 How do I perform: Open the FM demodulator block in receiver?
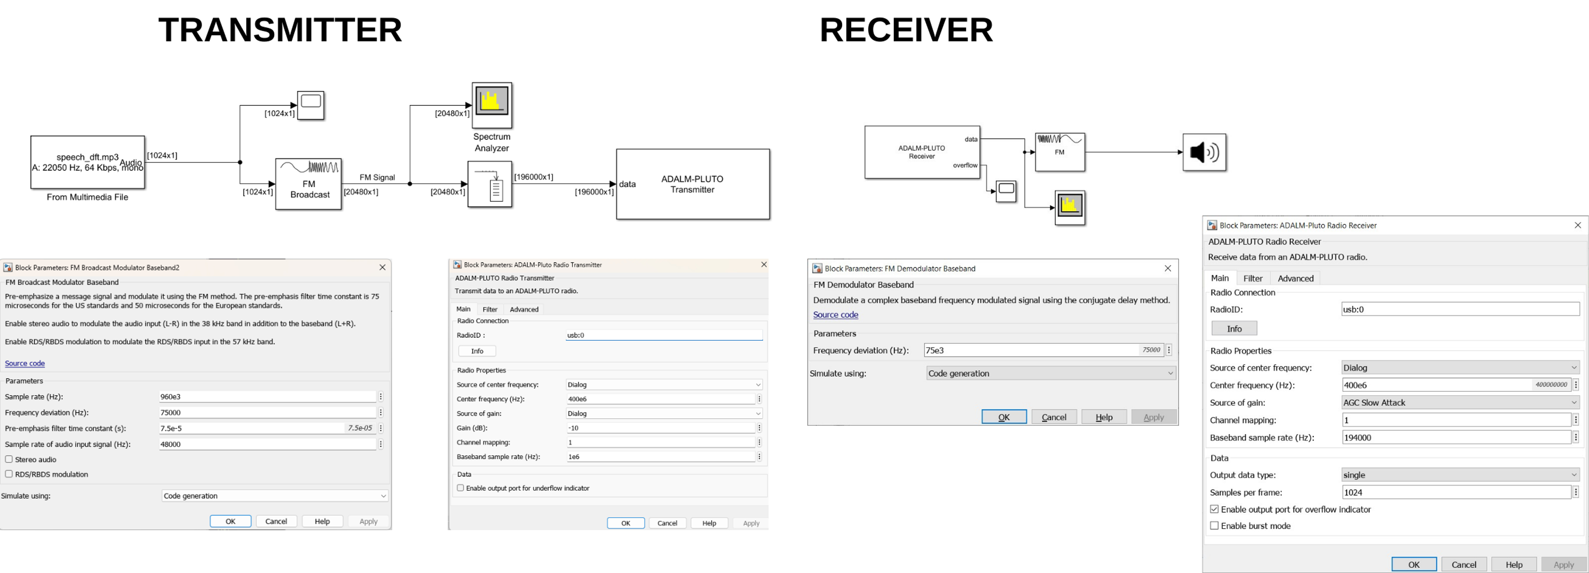(x=1060, y=152)
